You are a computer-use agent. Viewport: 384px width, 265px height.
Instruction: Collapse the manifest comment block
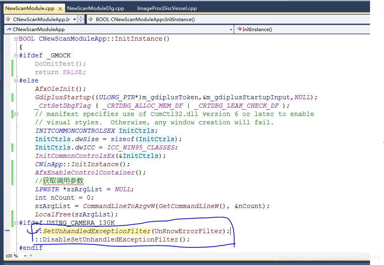click(16, 114)
